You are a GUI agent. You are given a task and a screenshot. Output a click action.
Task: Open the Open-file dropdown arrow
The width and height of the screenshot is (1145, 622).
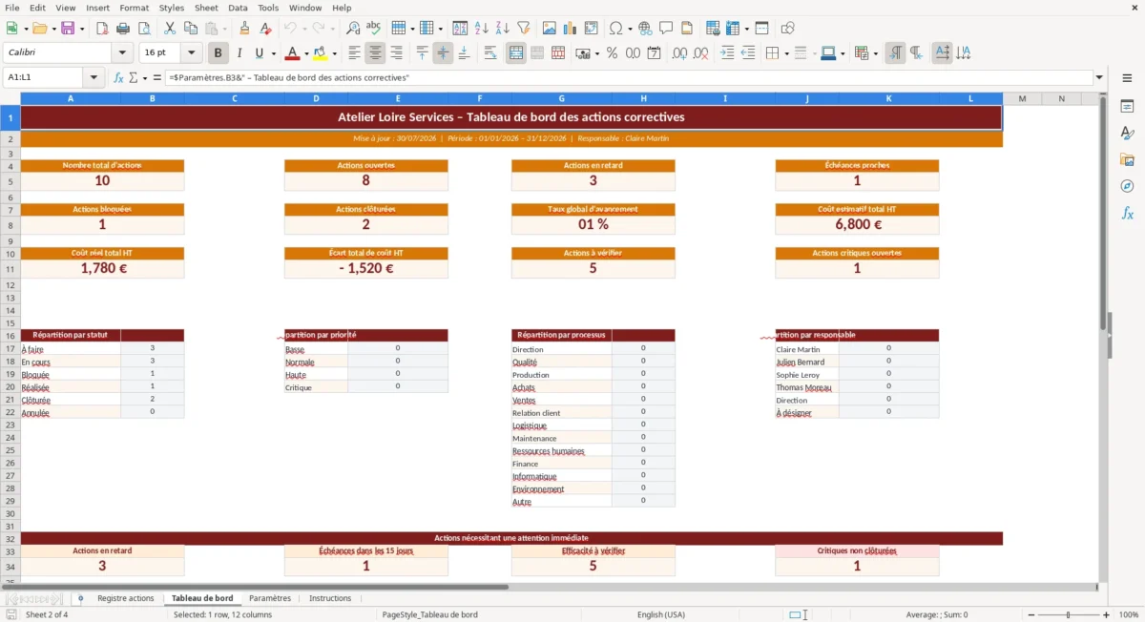coord(53,28)
